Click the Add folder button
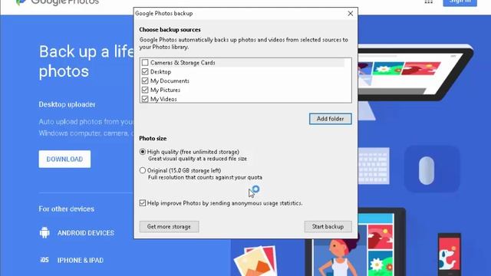This screenshot has height=276, width=491. [x=331, y=119]
